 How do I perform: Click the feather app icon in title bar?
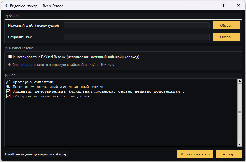coord(6,6)
